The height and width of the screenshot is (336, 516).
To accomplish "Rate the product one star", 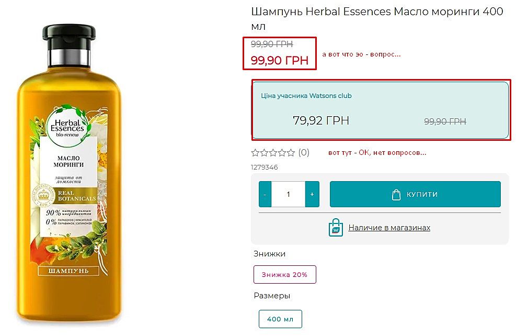I will (x=255, y=153).
